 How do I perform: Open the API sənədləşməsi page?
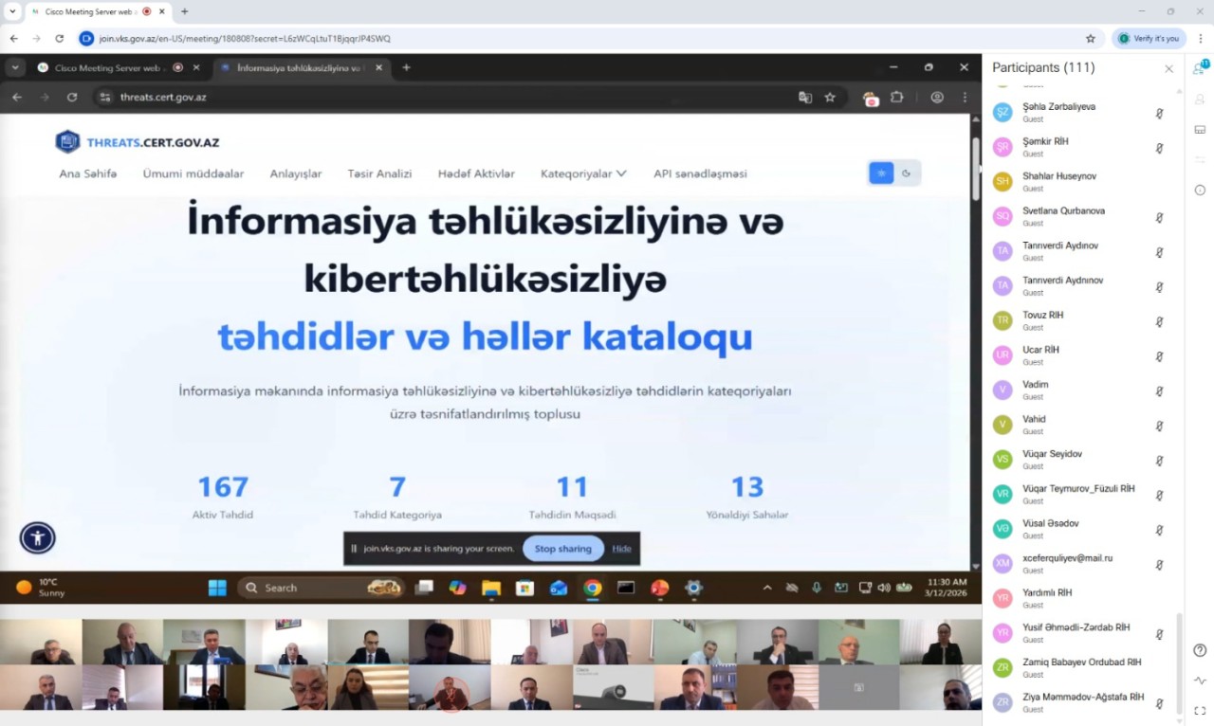pos(700,173)
